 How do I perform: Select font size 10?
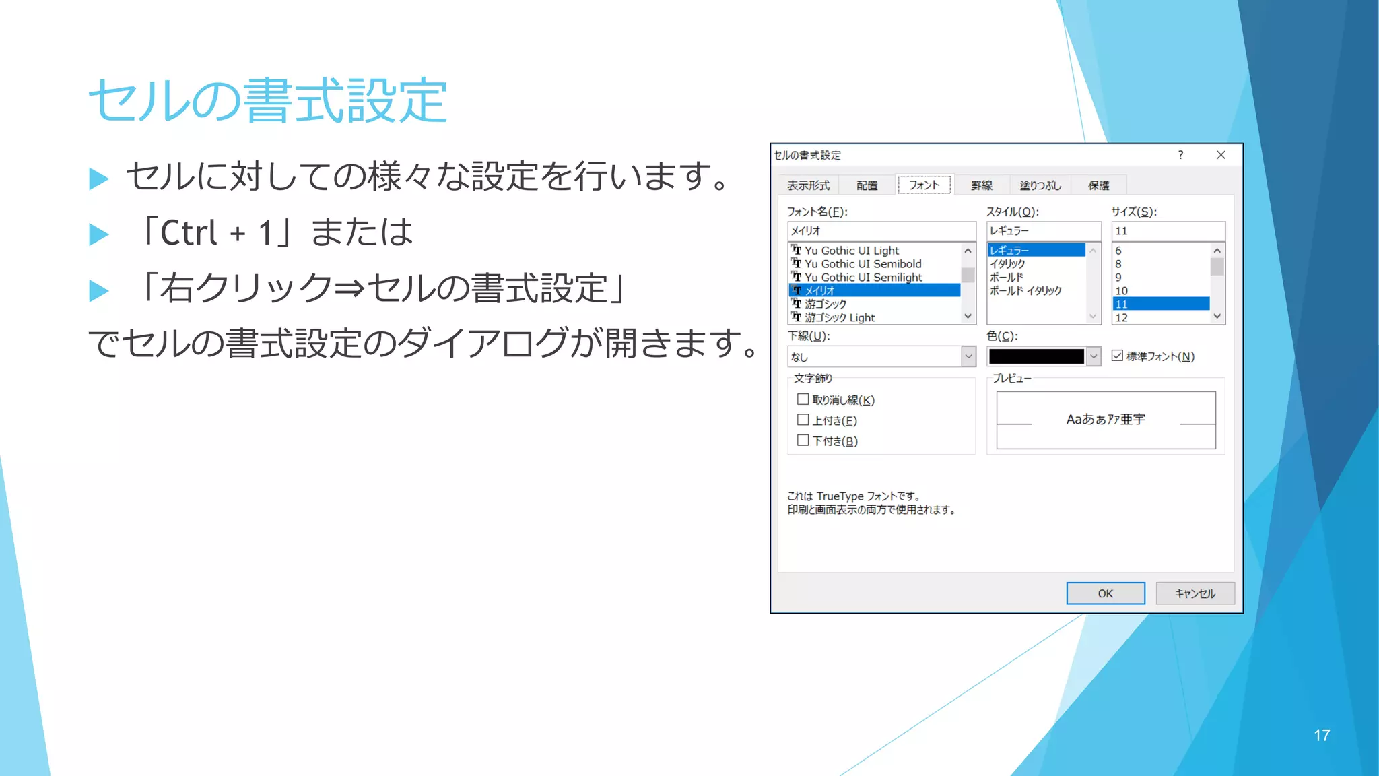(x=1161, y=291)
